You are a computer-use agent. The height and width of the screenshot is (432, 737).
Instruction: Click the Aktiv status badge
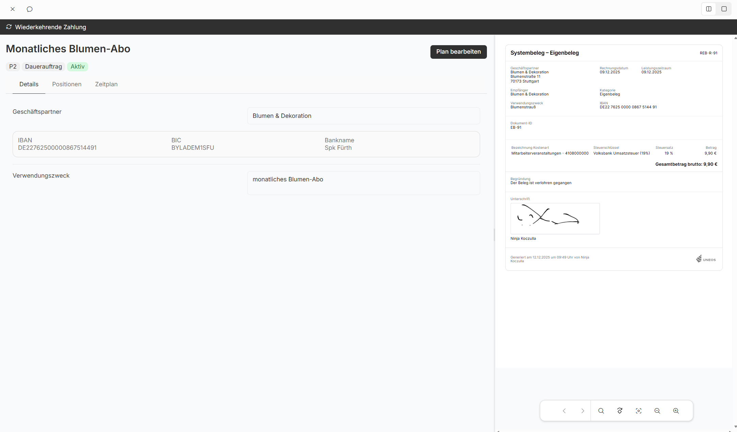(x=78, y=67)
